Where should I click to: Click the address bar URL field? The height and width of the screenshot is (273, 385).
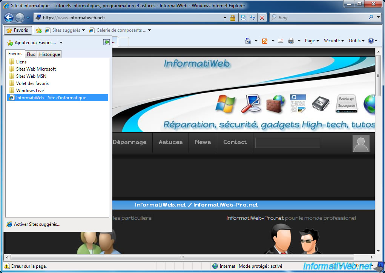[x=128, y=18]
